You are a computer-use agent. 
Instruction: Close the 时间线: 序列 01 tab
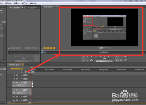tap(22, 65)
